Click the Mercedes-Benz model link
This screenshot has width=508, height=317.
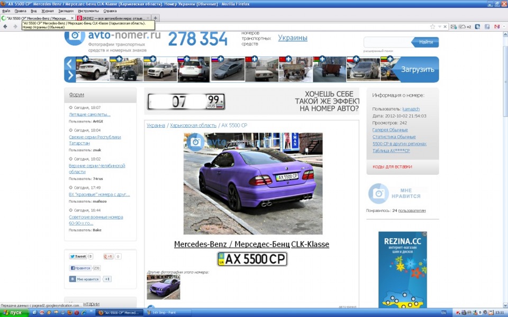click(231, 244)
